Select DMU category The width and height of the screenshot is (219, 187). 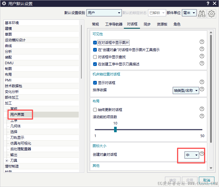pyautogui.click(x=41, y=63)
